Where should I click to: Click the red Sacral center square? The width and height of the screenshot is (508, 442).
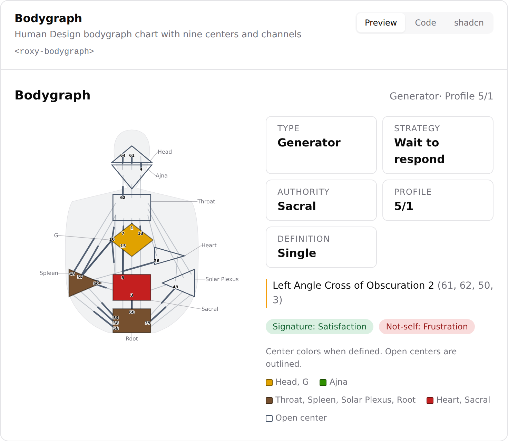pyautogui.click(x=132, y=287)
